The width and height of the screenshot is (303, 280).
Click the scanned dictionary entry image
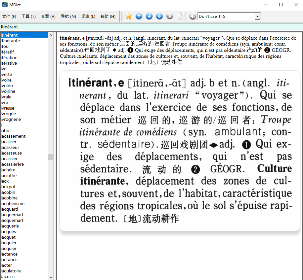180,151
